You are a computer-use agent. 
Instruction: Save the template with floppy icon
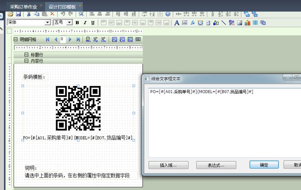click(18, 14)
